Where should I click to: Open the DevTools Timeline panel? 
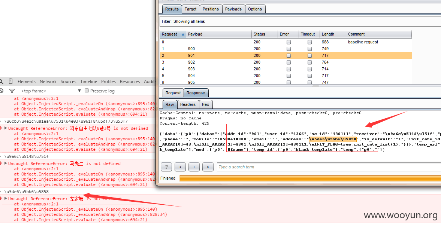tap(88, 82)
